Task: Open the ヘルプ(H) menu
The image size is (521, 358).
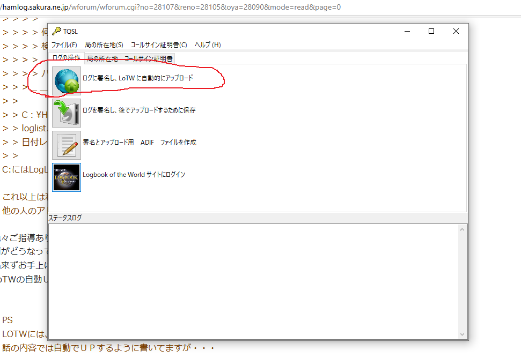Action: coord(207,45)
